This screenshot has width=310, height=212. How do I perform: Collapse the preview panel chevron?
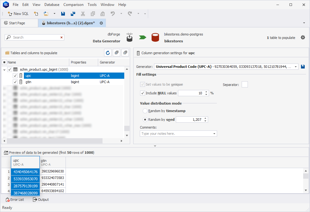coord(155,146)
